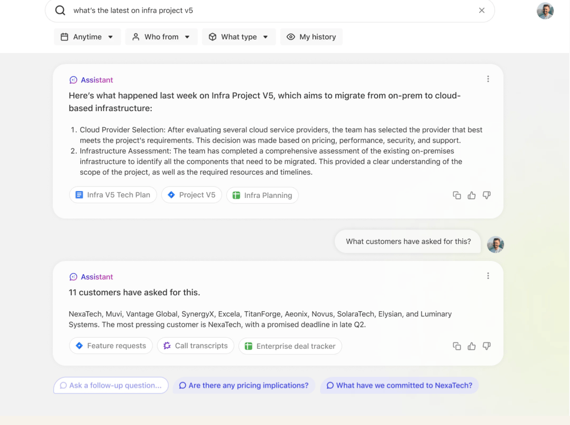
Task: Open the profile avatar at top right
Action: click(545, 11)
